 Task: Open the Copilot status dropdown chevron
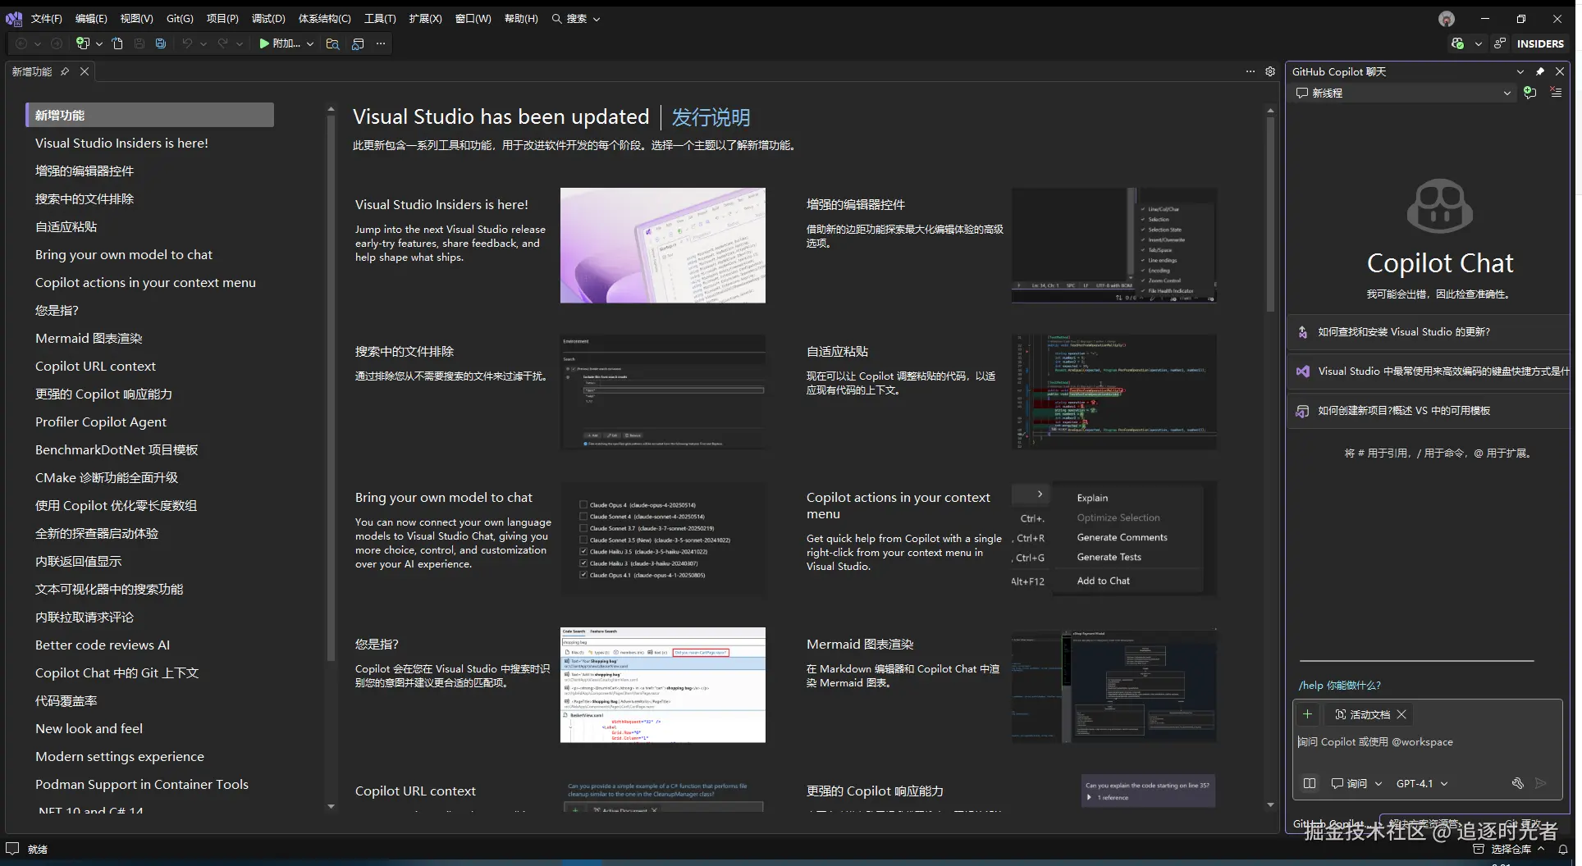1478,43
